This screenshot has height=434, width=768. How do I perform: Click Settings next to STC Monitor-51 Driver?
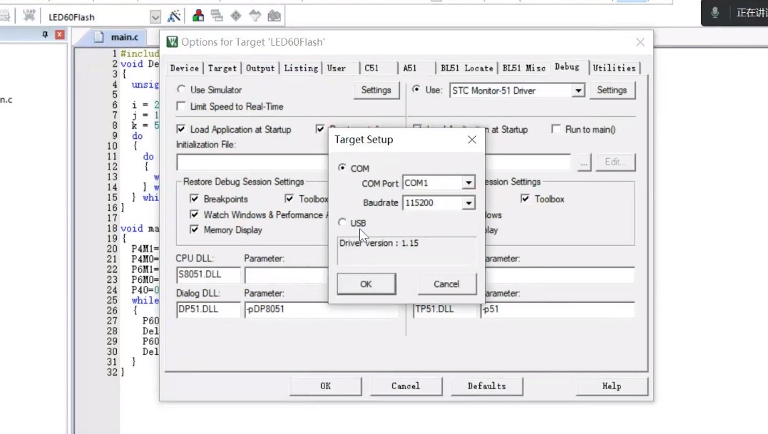click(x=612, y=90)
